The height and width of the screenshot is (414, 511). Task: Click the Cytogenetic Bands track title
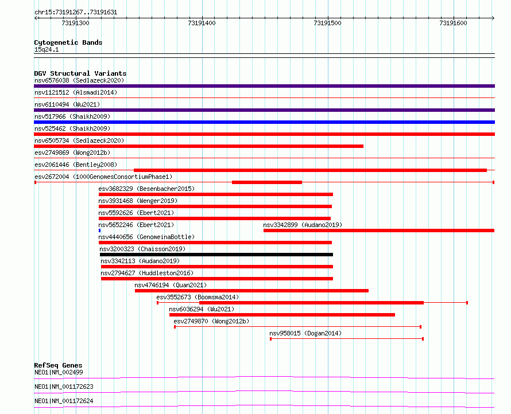tap(68, 42)
